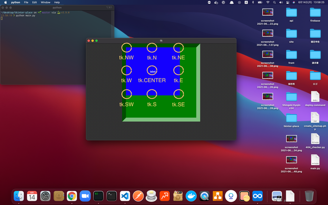Launch the blue infinity-symbol app in the Dock

click(x=258, y=196)
